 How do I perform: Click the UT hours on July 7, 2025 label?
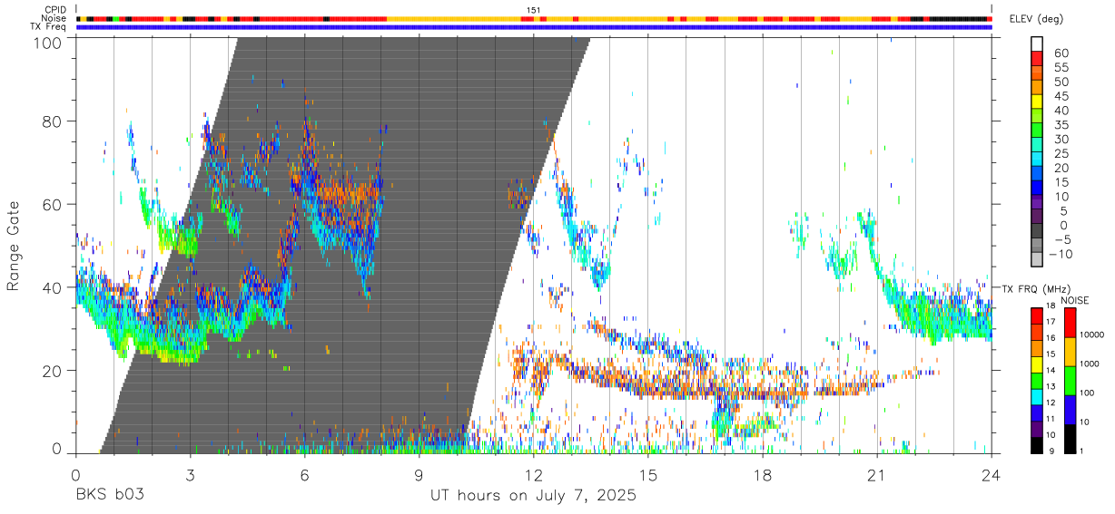[534, 496]
